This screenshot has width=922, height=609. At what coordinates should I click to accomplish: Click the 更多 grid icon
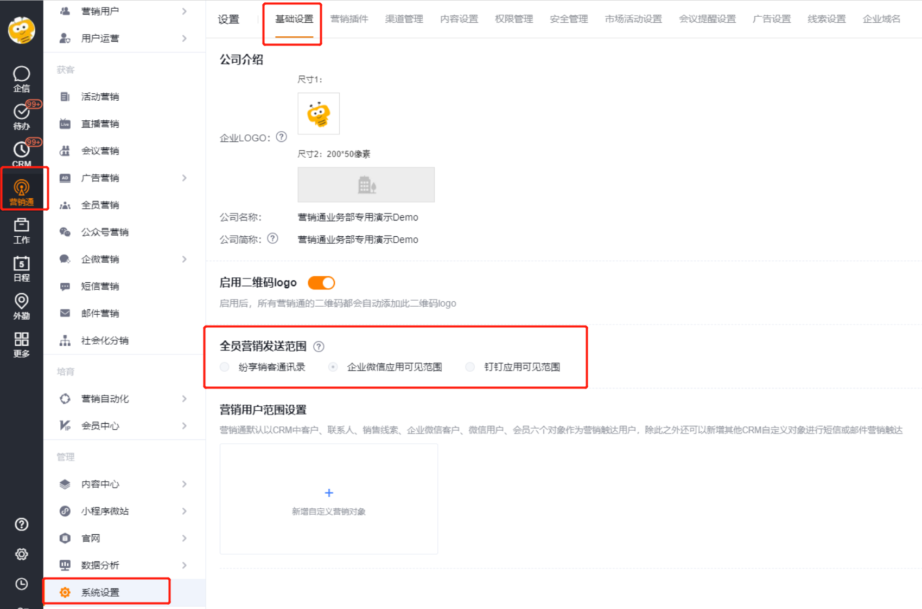coord(21,345)
